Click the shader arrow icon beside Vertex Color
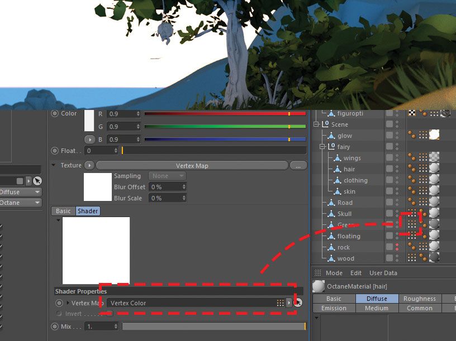The width and height of the screenshot is (456, 341). point(288,302)
